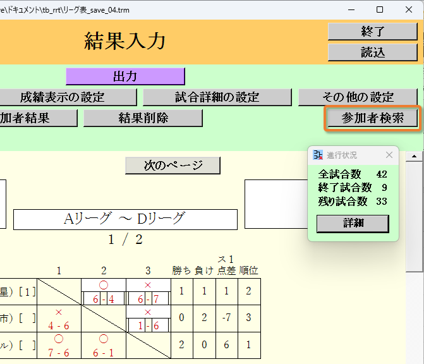
Task: Click the Aリーグ ～ Dリーグ title box
Action: coord(126,219)
